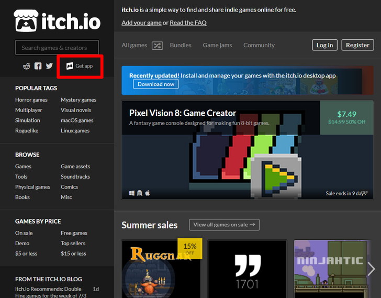Open the Twitter social icon

[x=49, y=66]
